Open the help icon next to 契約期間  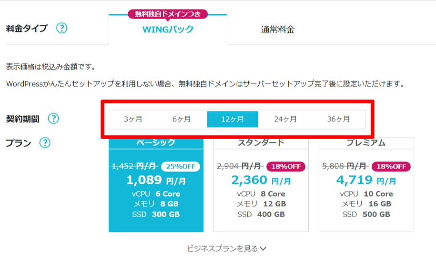(53, 119)
